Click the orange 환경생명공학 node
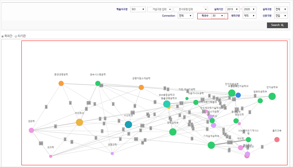 [61, 83]
